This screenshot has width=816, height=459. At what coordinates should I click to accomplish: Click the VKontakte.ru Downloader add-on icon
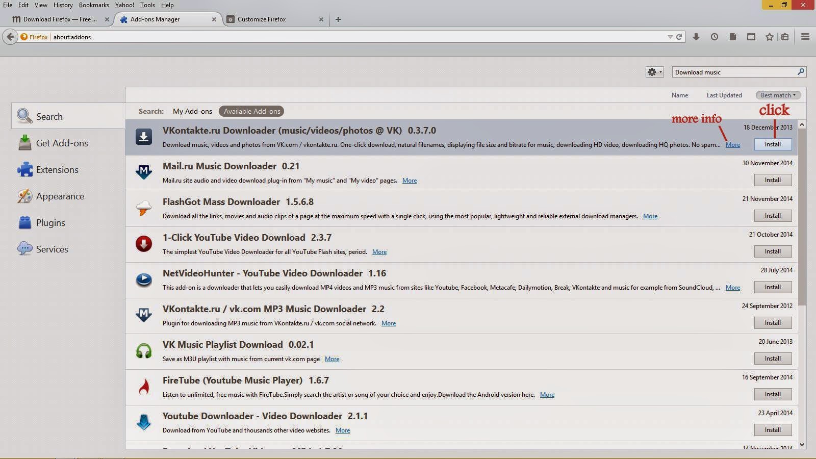point(144,137)
